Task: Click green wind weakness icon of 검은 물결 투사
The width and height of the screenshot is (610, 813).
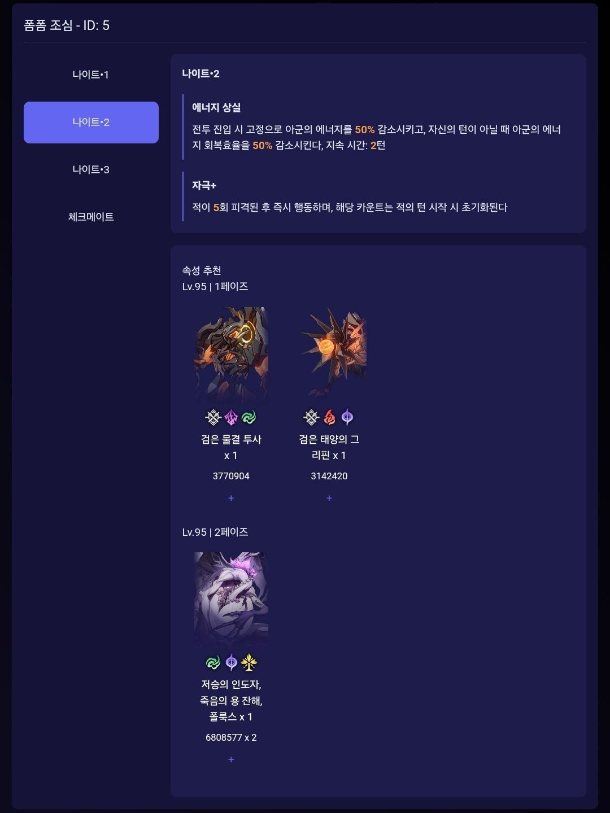Action: point(249,418)
